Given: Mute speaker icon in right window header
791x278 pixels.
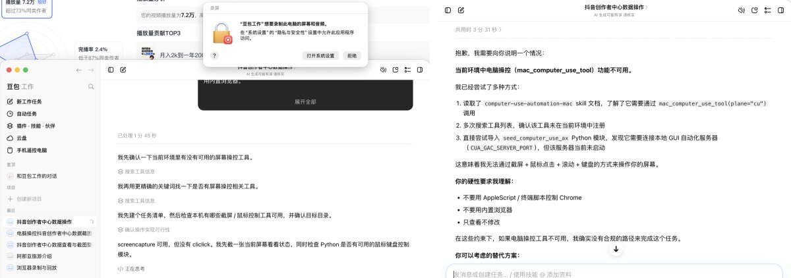Looking at the screenshot, I should pyautogui.click(x=742, y=11).
